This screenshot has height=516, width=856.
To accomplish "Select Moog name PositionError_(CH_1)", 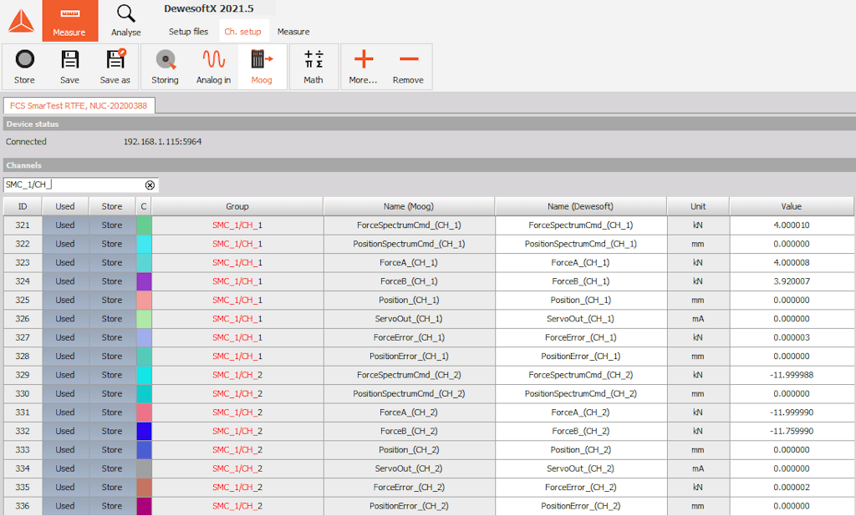I will (x=409, y=357).
